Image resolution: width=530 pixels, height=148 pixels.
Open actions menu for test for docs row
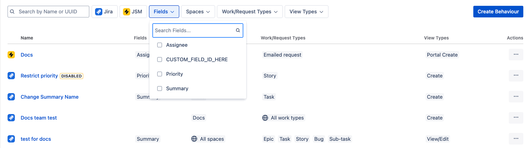point(516,139)
